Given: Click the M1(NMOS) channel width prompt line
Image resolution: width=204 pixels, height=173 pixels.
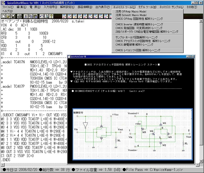Looking at the screenshot, I should click(x=108, y=91).
